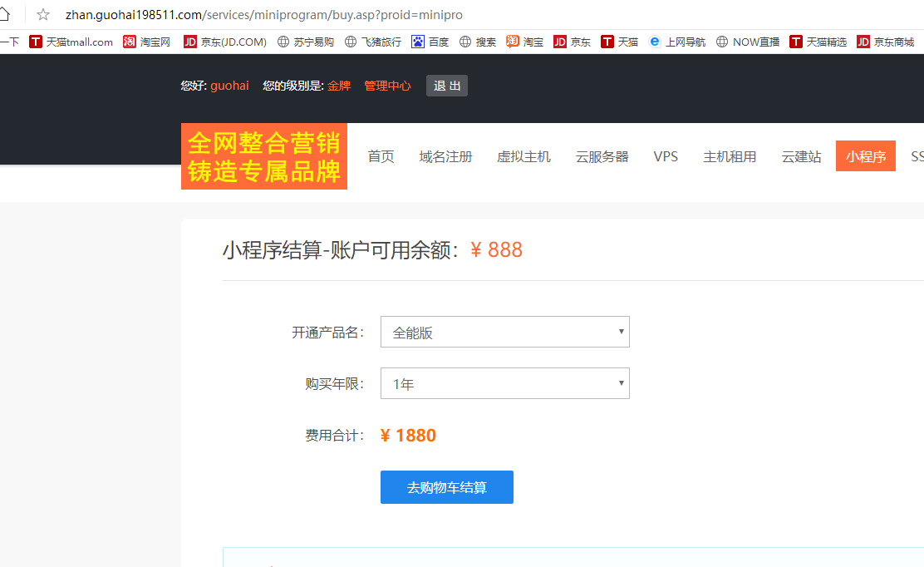The height and width of the screenshot is (567, 924).
Task: Open the VPS menu item
Action: tap(666, 155)
